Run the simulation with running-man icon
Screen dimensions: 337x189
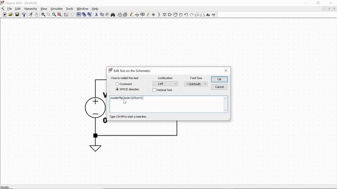(x=31, y=15)
